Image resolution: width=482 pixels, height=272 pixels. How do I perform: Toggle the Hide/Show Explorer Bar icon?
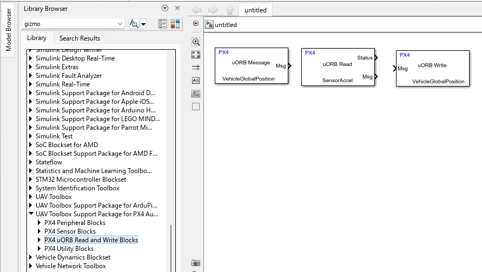click(x=196, y=23)
